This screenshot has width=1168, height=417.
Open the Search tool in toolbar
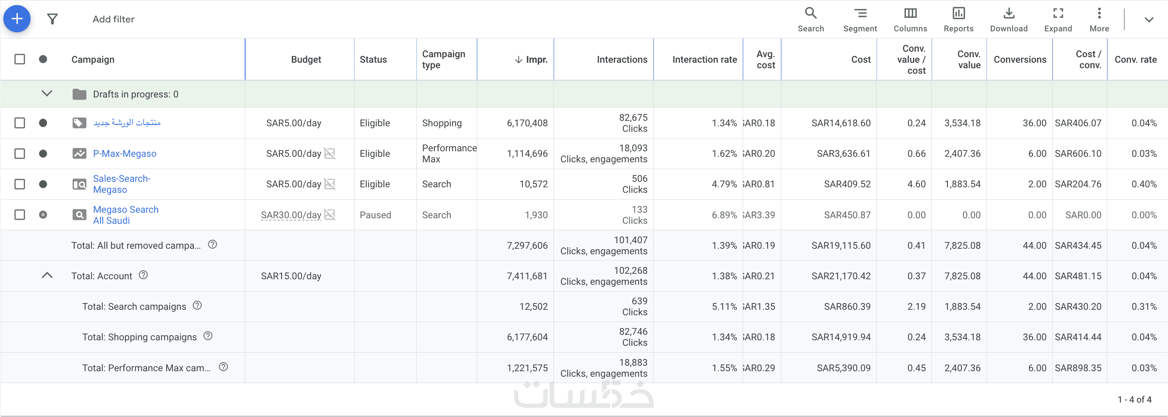(811, 19)
